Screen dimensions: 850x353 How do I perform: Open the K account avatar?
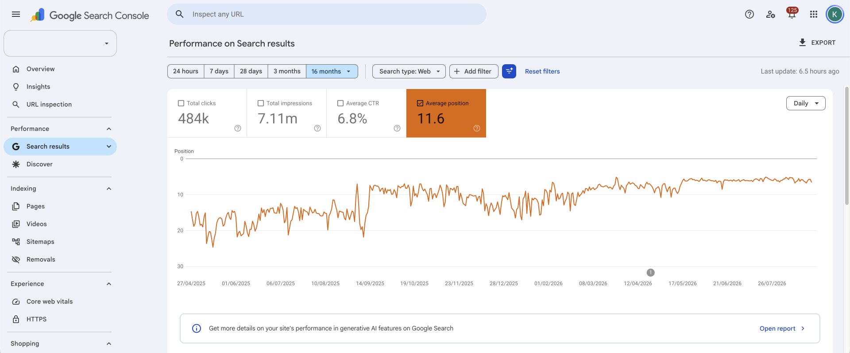835,14
